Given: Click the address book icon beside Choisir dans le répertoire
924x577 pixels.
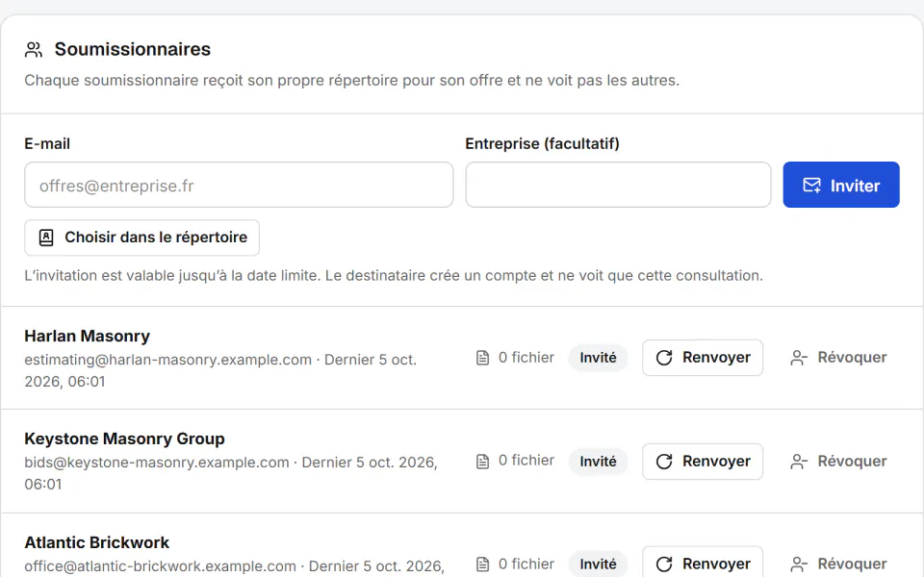Looking at the screenshot, I should coord(46,238).
